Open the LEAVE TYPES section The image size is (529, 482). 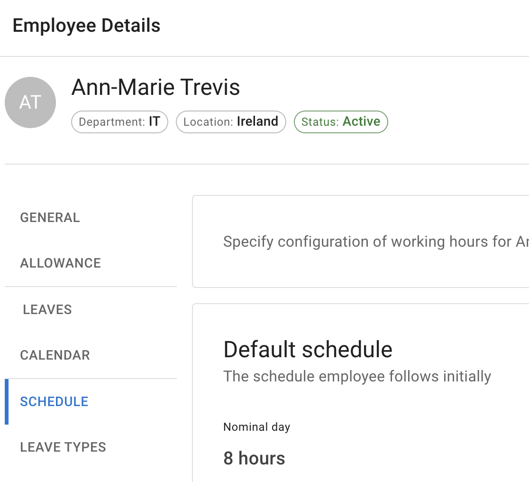63,446
